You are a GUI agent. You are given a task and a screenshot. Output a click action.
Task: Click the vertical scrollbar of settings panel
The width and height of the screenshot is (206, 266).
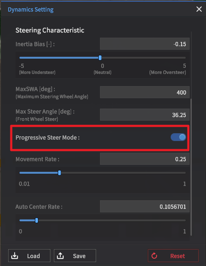pos(191,167)
